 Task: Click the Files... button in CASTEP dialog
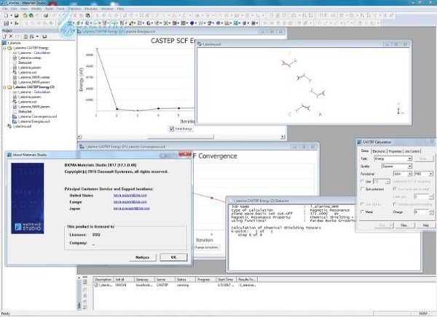tap(404, 225)
